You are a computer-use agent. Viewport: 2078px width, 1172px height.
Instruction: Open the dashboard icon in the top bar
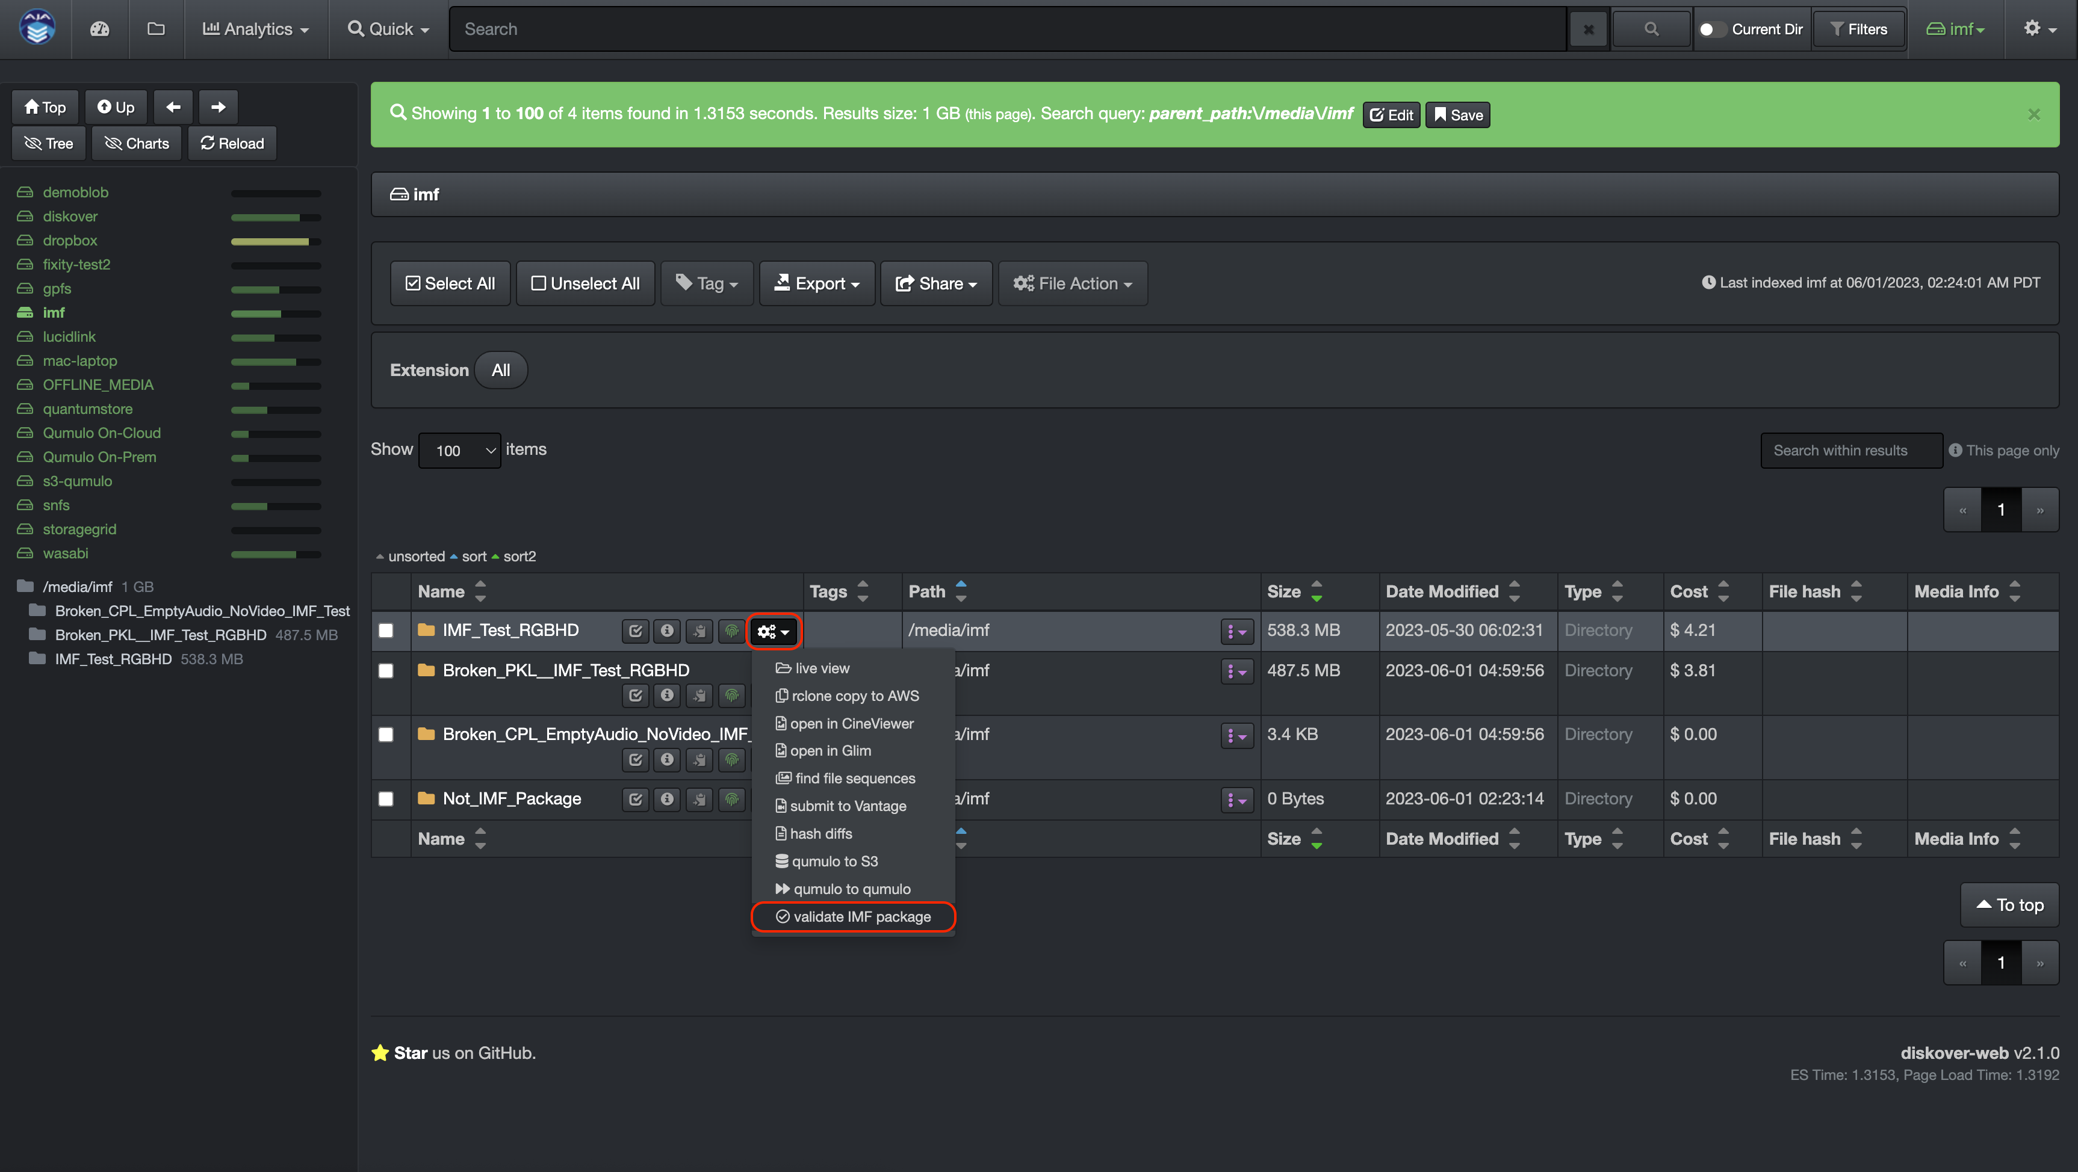coord(99,28)
